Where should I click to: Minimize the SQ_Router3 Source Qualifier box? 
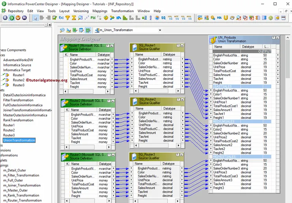pyautogui.click(x=182, y=154)
